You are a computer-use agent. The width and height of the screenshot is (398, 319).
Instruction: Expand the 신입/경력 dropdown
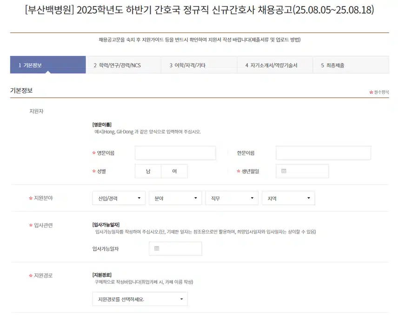[119, 198]
